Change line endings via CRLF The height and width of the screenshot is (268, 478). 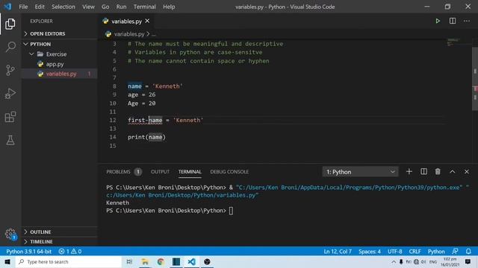click(x=415, y=252)
